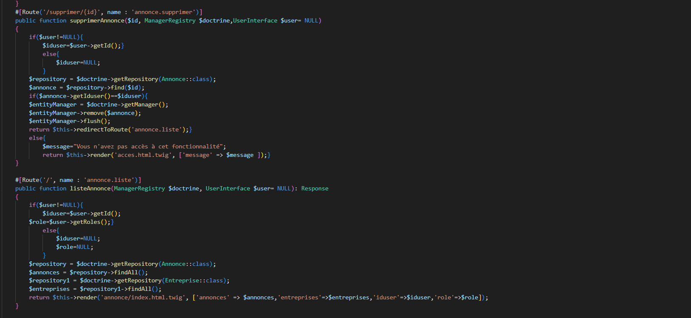Click the redirectToRoute call
The image size is (691, 318).
coord(102,129)
